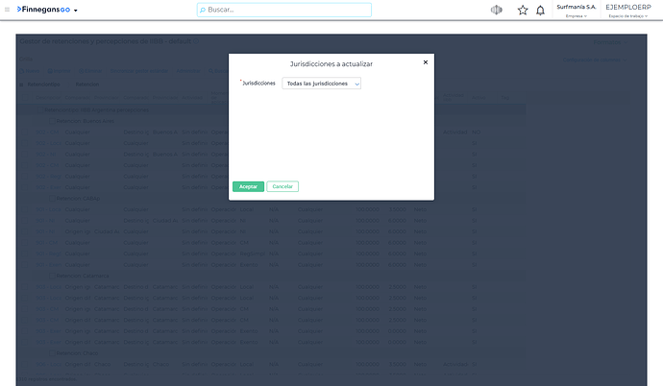Click Sincronizar gestor estándar in background toolbar
663x386 pixels.
[x=139, y=71]
